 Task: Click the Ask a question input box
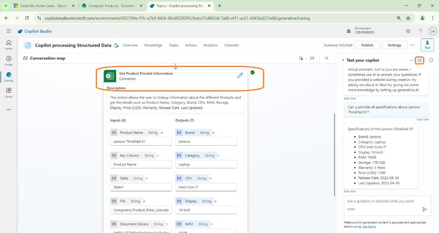pos(381,201)
